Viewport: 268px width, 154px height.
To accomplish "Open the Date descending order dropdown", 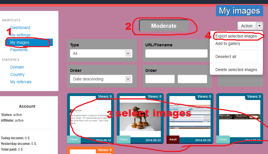I will [x=101, y=79].
